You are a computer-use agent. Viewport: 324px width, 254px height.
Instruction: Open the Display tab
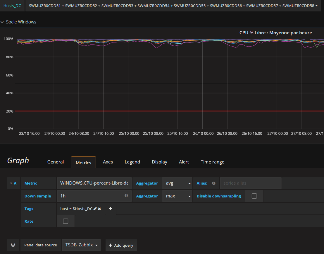160,162
